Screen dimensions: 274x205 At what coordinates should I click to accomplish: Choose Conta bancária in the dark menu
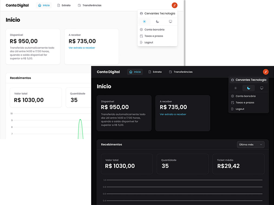pos(246,96)
